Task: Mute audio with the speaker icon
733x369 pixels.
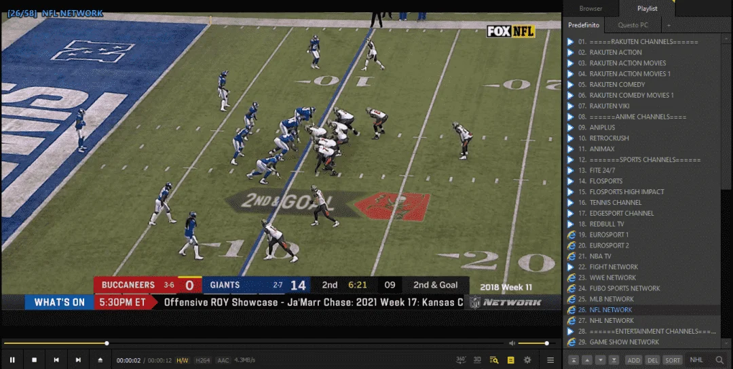Action: (512, 343)
